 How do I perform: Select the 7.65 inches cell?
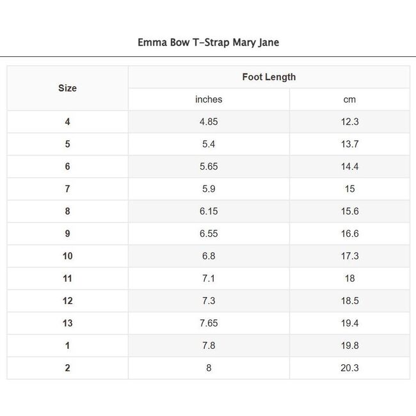tap(209, 323)
